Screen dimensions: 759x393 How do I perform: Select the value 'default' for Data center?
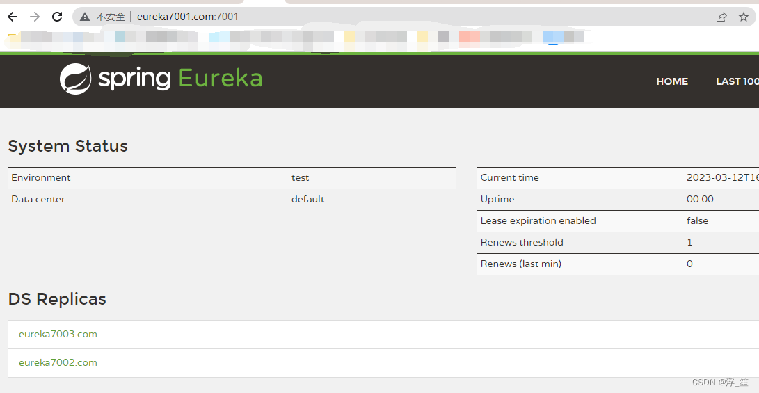click(x=308, y=199)
